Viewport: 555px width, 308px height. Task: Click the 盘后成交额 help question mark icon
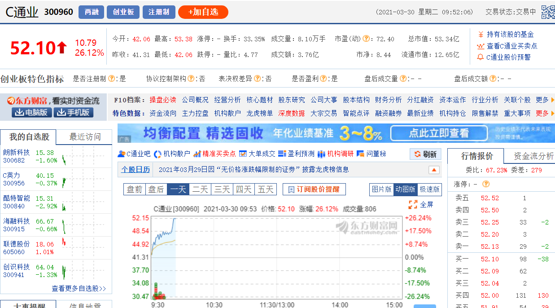coord(493,79)
